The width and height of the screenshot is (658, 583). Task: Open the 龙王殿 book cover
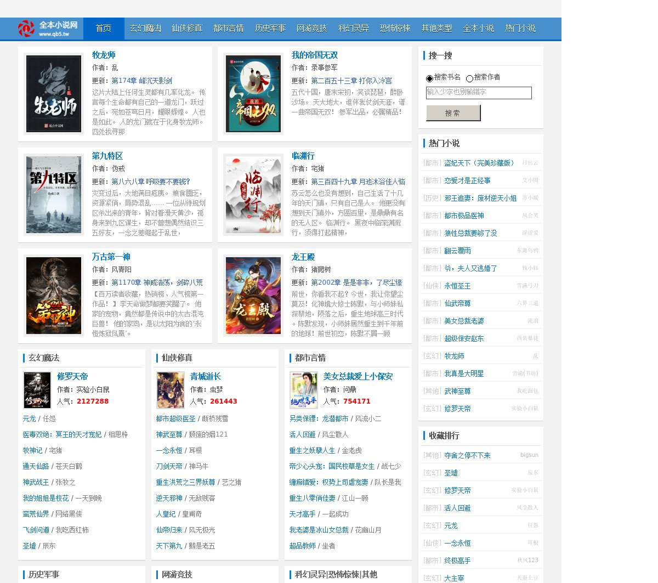coord(253,296)
